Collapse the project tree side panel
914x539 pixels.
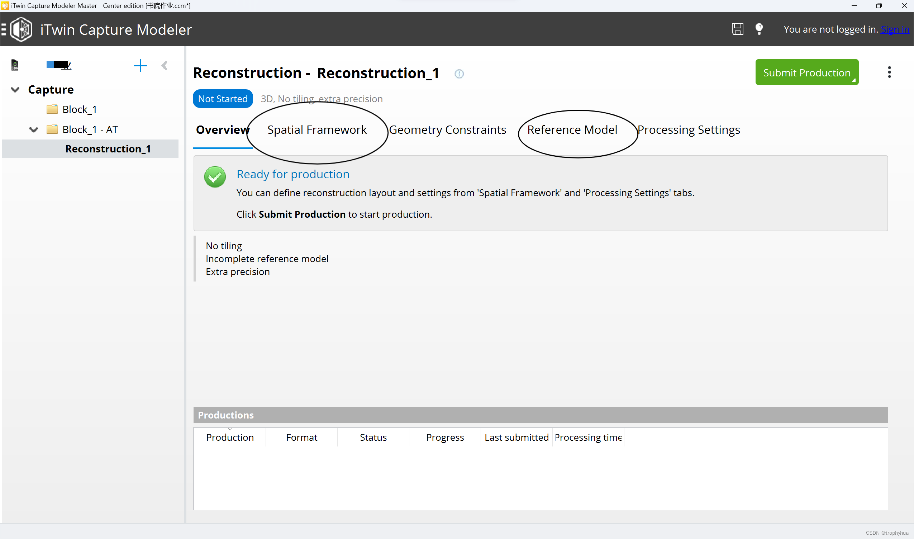165,66
